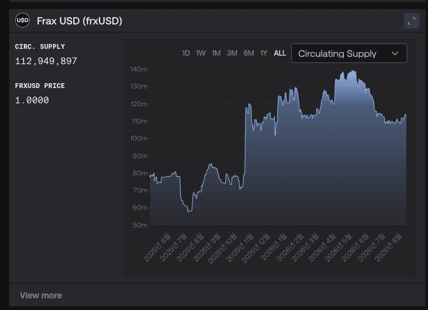Click the 2026년 8월 x-axis label

pyautogui.click(x=388, y=248)
